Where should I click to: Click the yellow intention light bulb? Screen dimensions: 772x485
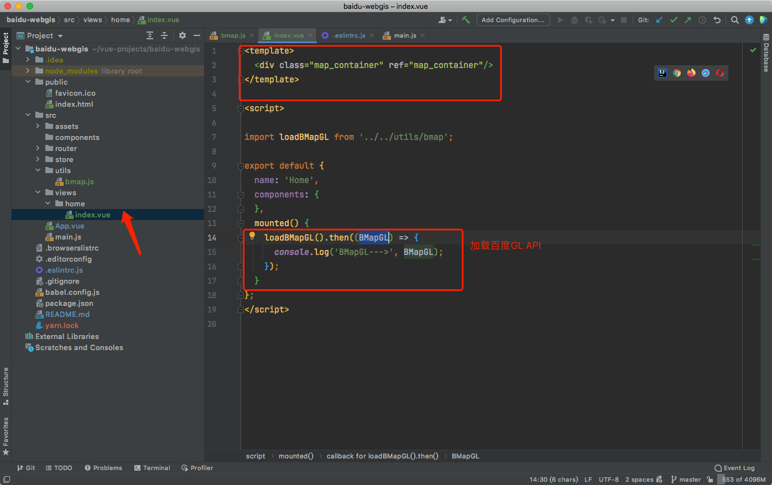(x=252, y=236)
